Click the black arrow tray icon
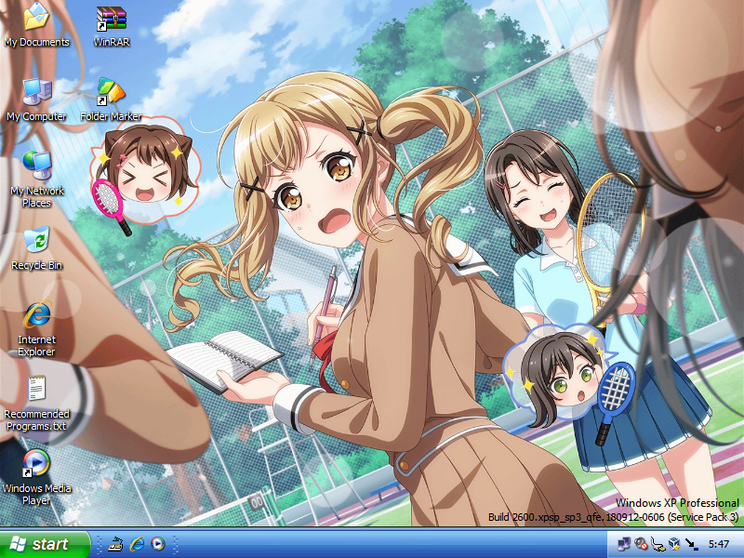The width and height of the screenshot is (744, 558). coord(692,544)
